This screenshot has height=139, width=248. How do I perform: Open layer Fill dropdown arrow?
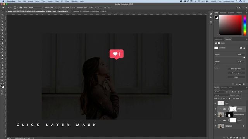coord(241,98)
